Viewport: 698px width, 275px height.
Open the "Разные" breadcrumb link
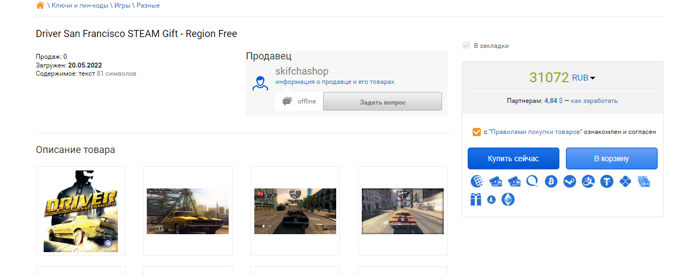click(x=148, y=5)
